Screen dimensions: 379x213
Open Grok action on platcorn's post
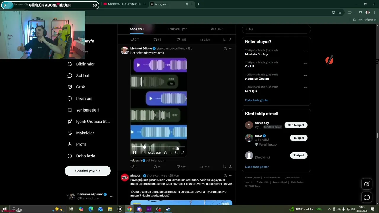point(225,175)
